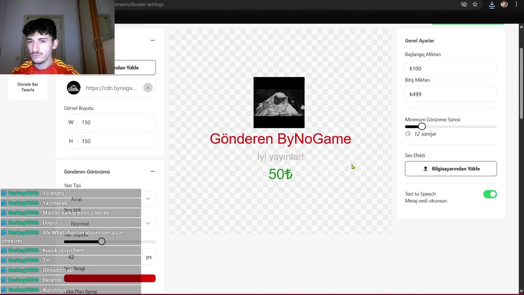Click the bookmark star icon in address bar
524x295 pixels.
[475, 4]
